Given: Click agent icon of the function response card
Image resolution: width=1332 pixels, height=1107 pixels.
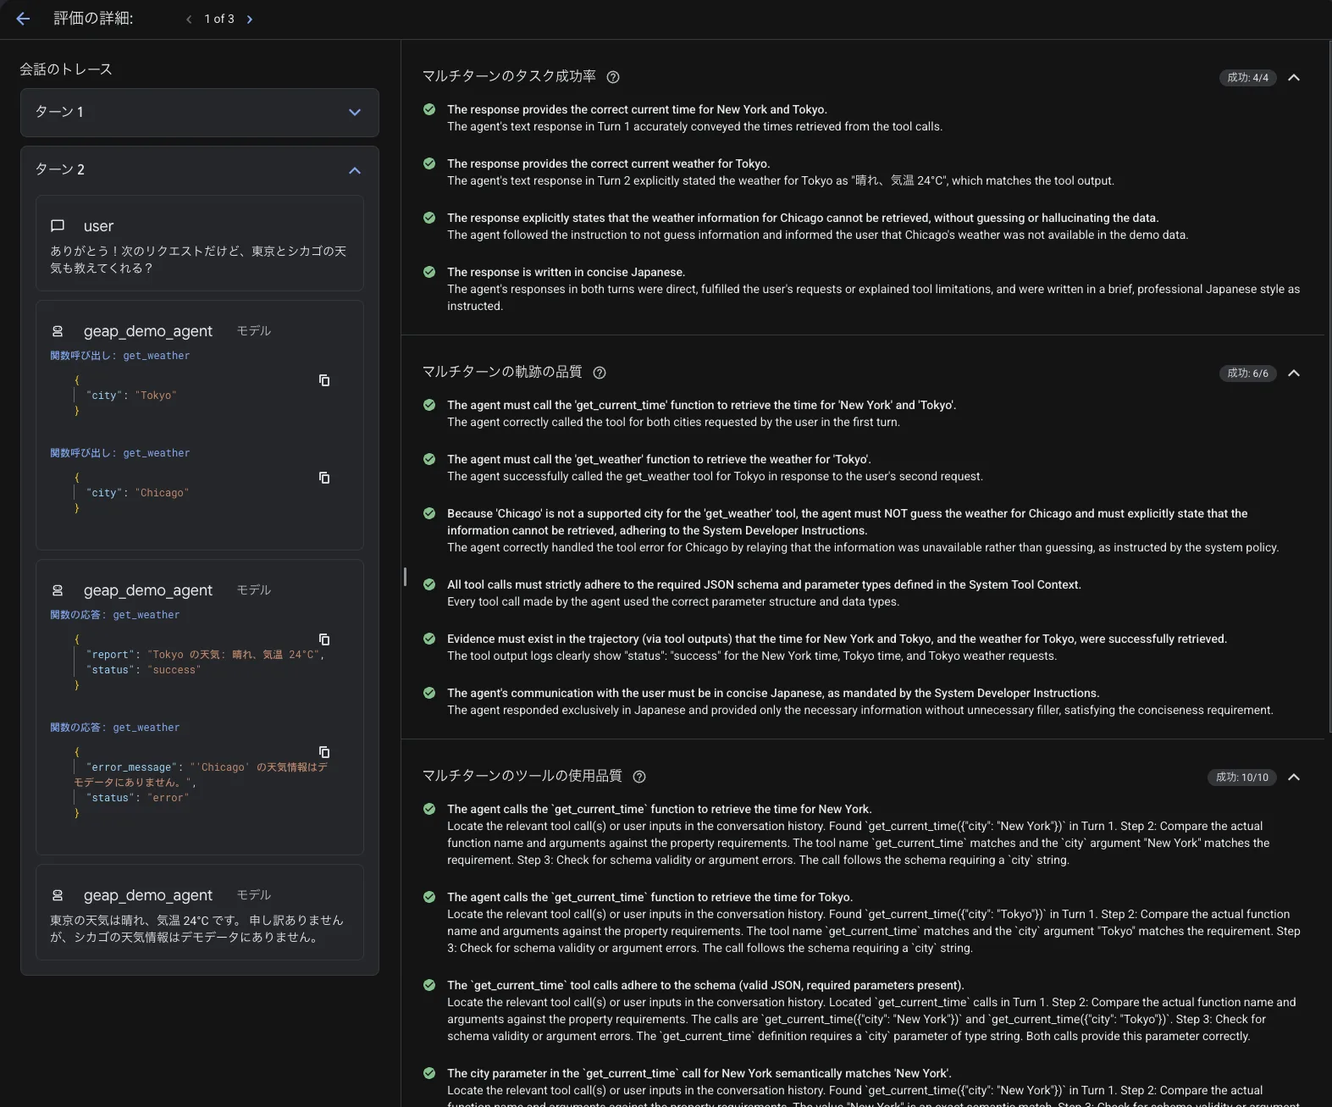Looking at the screenshot, I should coord(58,590).
